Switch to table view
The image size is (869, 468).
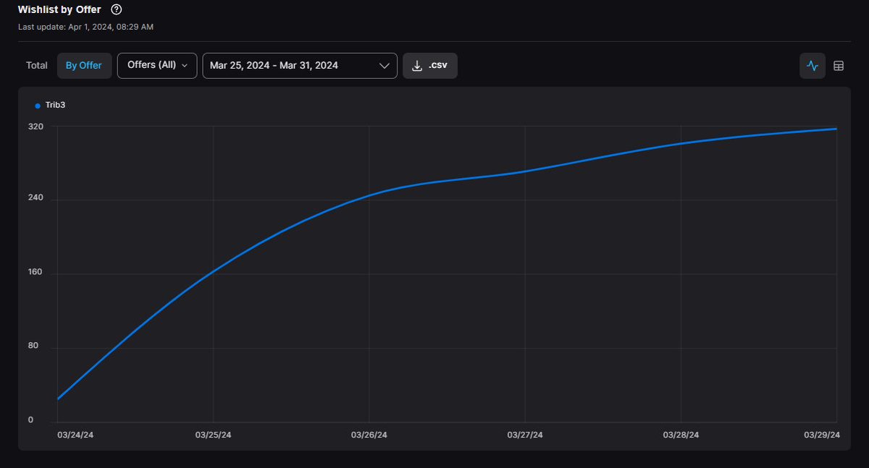point(839,66)
